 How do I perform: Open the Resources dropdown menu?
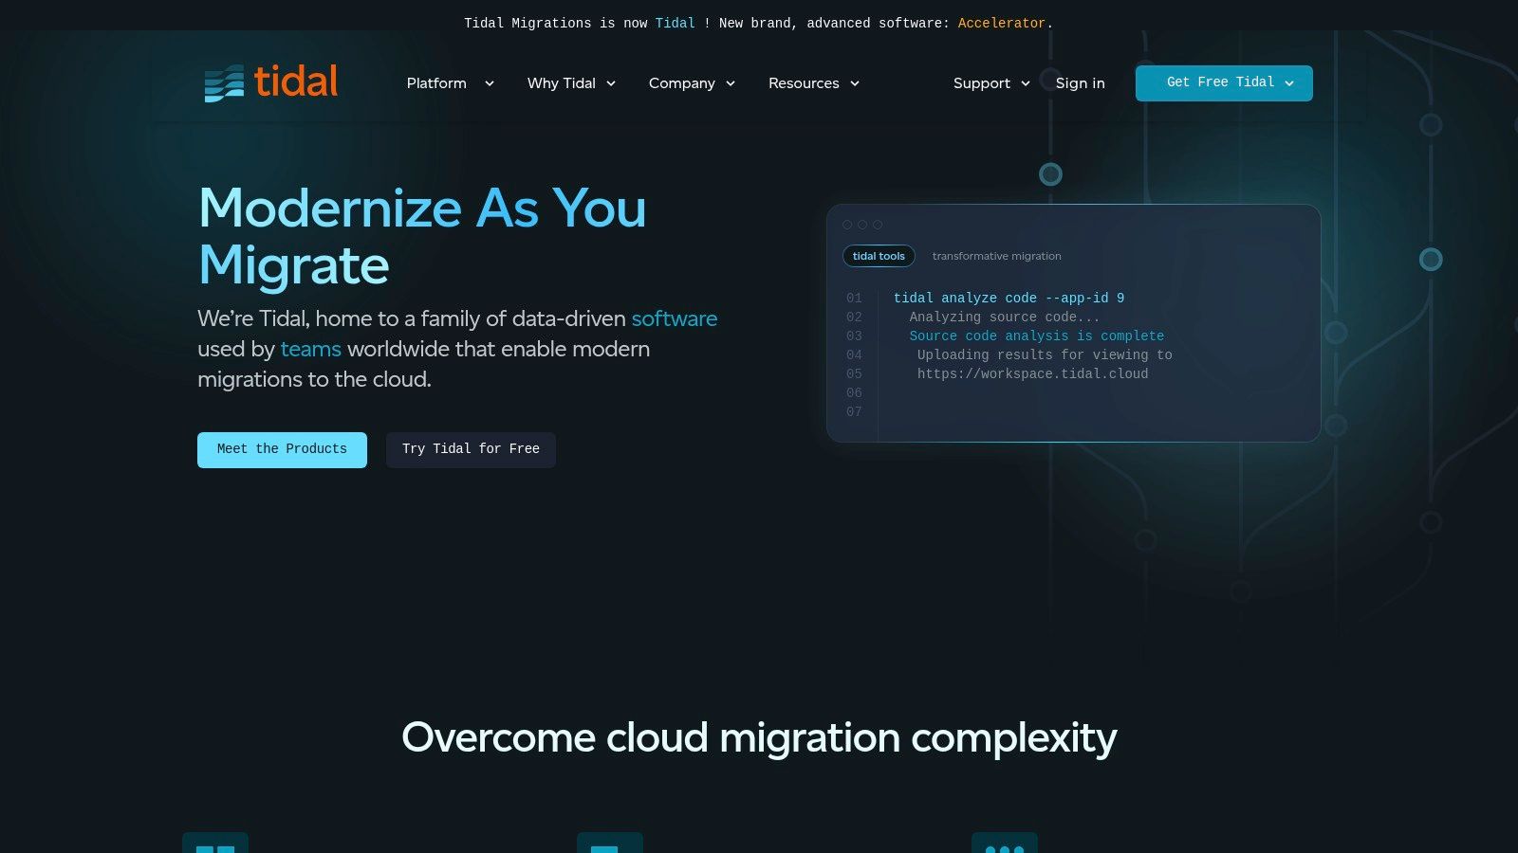tap(813, 83)
